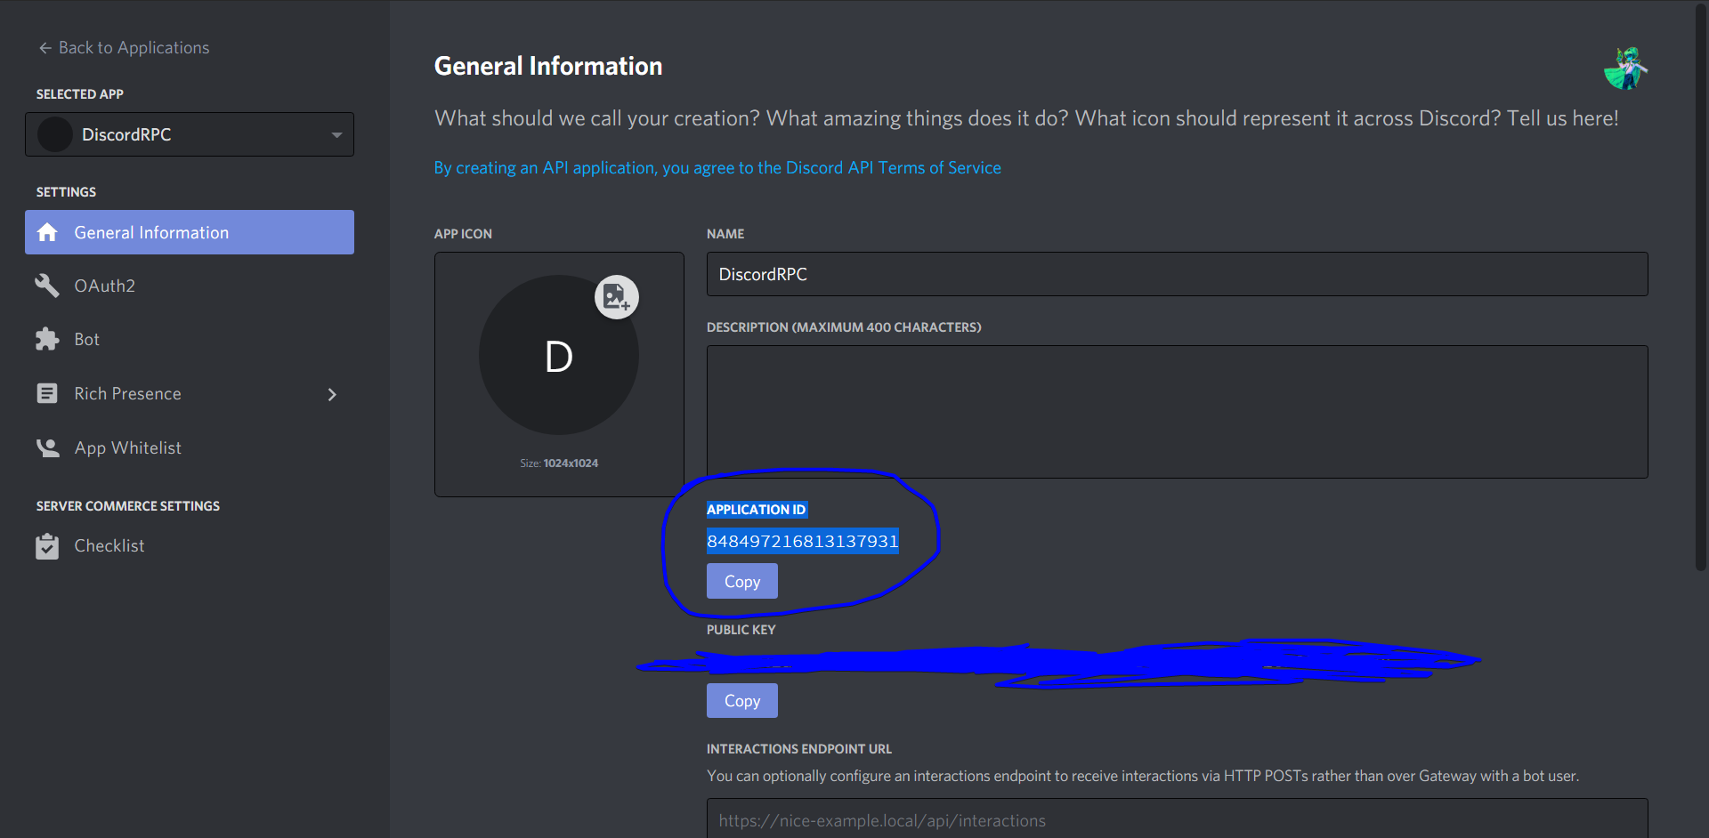Open the OAuth2 settings page
Screen dimensions: 1709x838
coord(104,286)
